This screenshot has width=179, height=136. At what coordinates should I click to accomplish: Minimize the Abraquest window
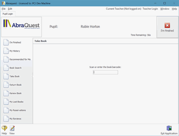(x=155, y=3)
